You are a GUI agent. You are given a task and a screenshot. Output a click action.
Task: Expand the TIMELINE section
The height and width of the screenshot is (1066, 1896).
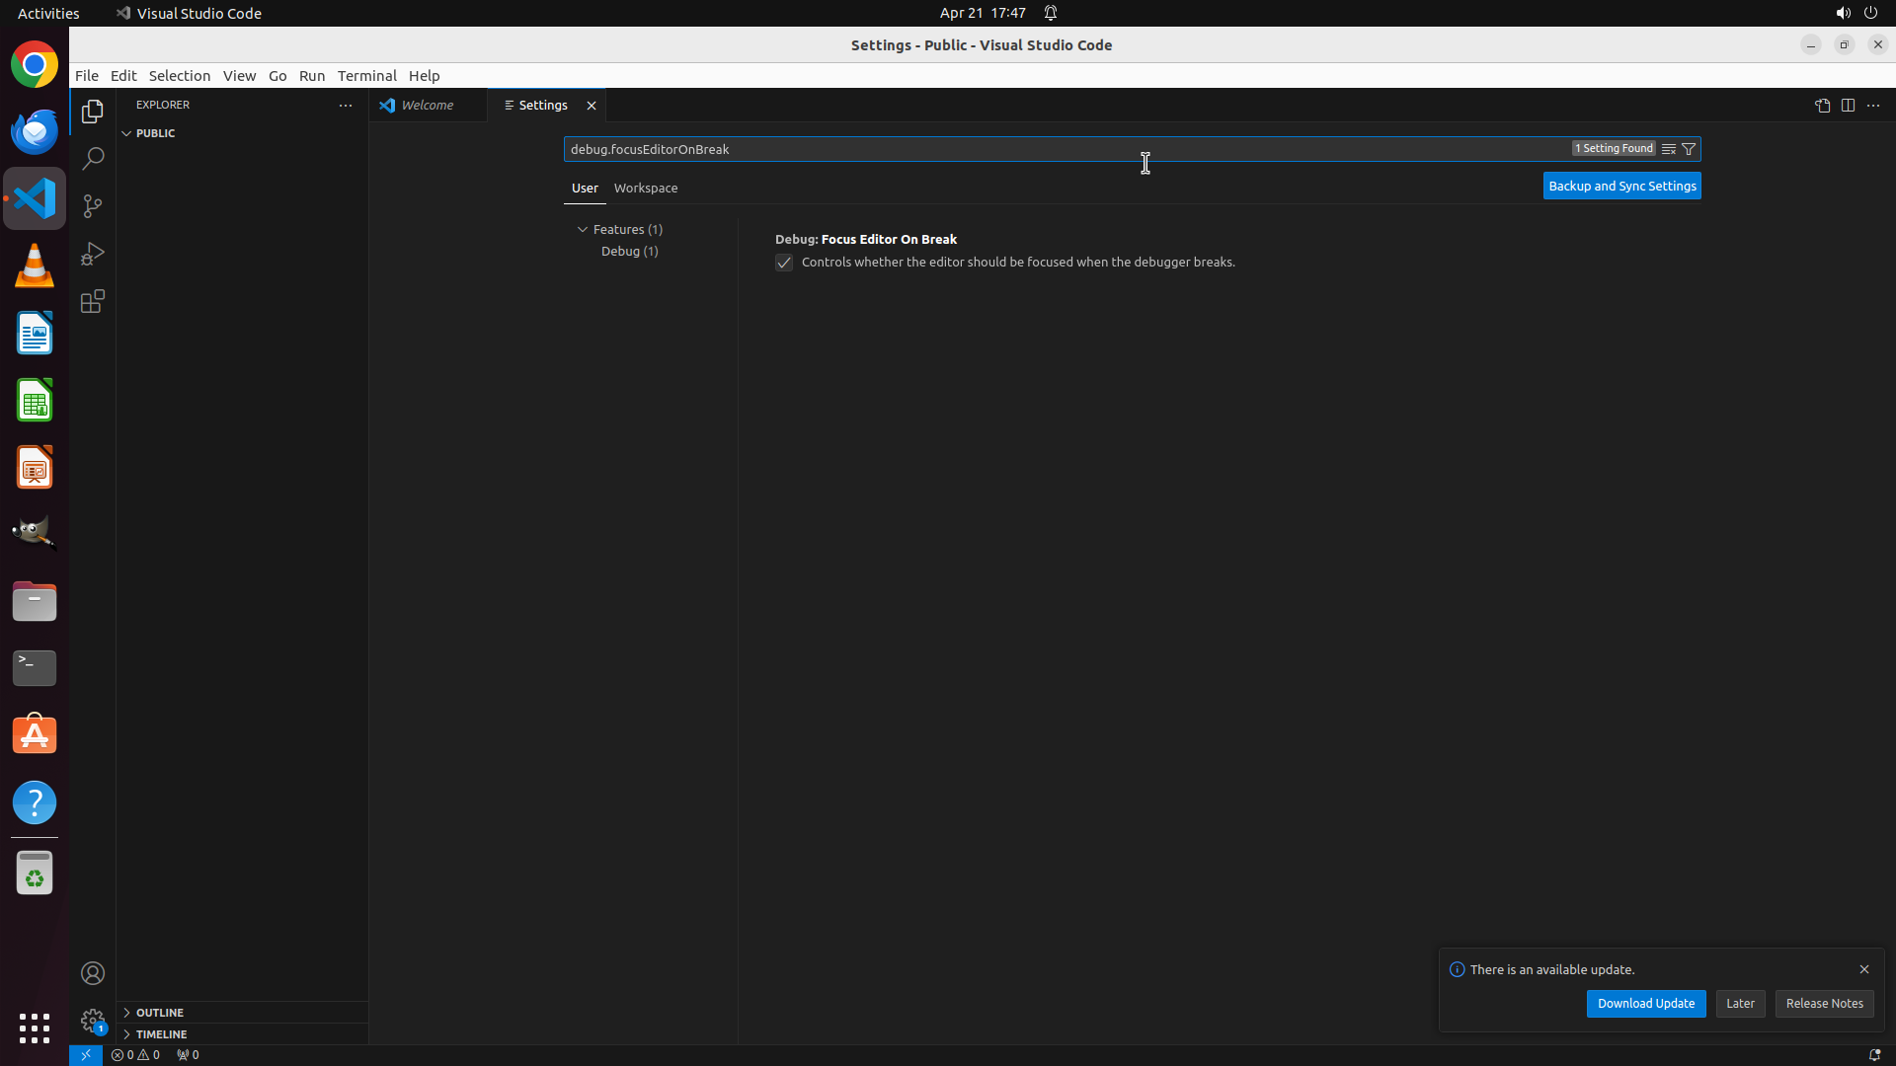coord(161,1034)
